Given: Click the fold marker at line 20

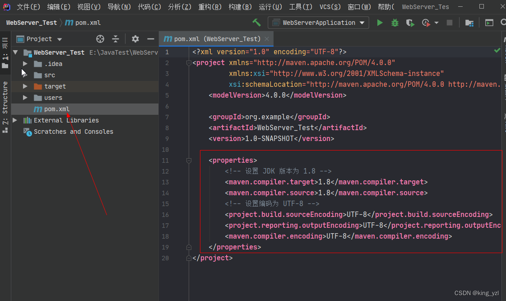Looking at the screenshot, I should [x=189, y=259].
